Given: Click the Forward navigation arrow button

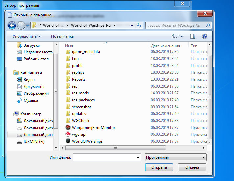Looking at the screenshot, I should tap(21, 26).
